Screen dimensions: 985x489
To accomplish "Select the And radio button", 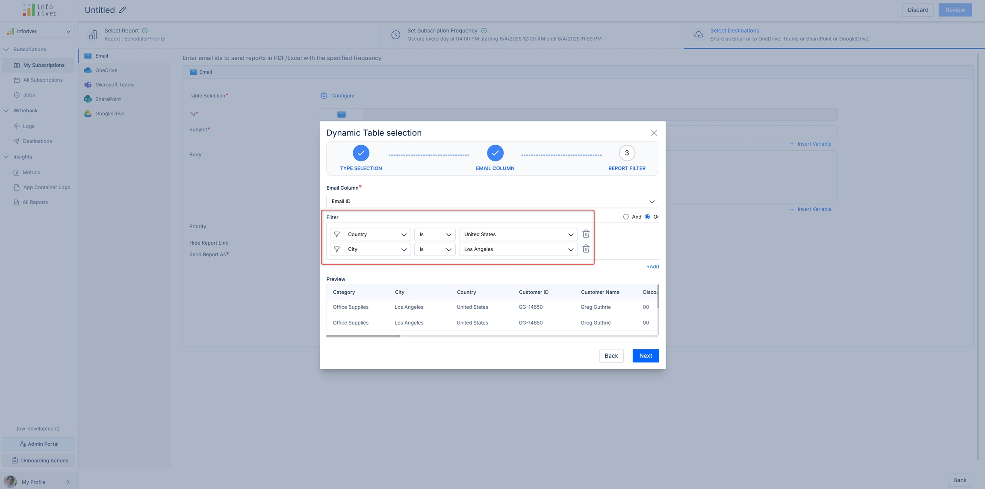I will tap(626, 217).
